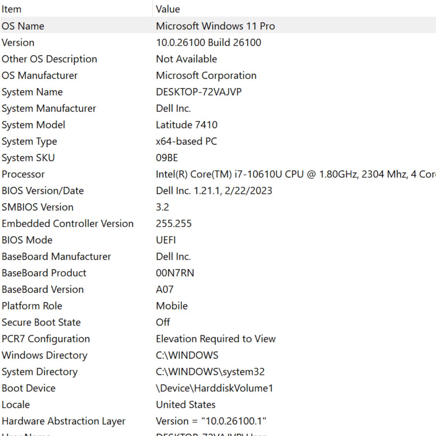
Task: Click the Not Available value
Action: [x=186, y=59]
